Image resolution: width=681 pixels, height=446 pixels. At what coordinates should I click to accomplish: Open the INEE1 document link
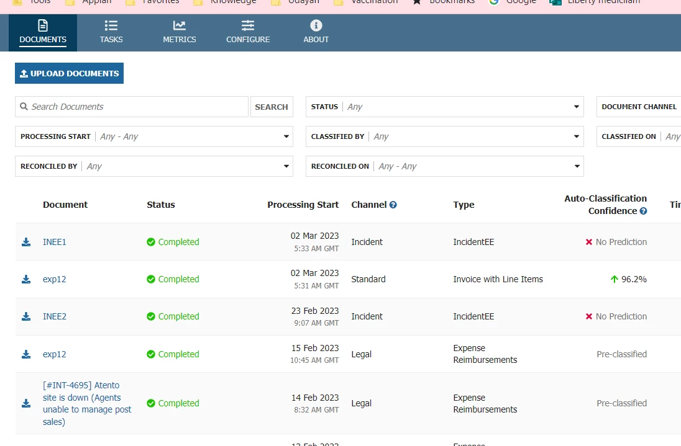click(x=54, y=242)
